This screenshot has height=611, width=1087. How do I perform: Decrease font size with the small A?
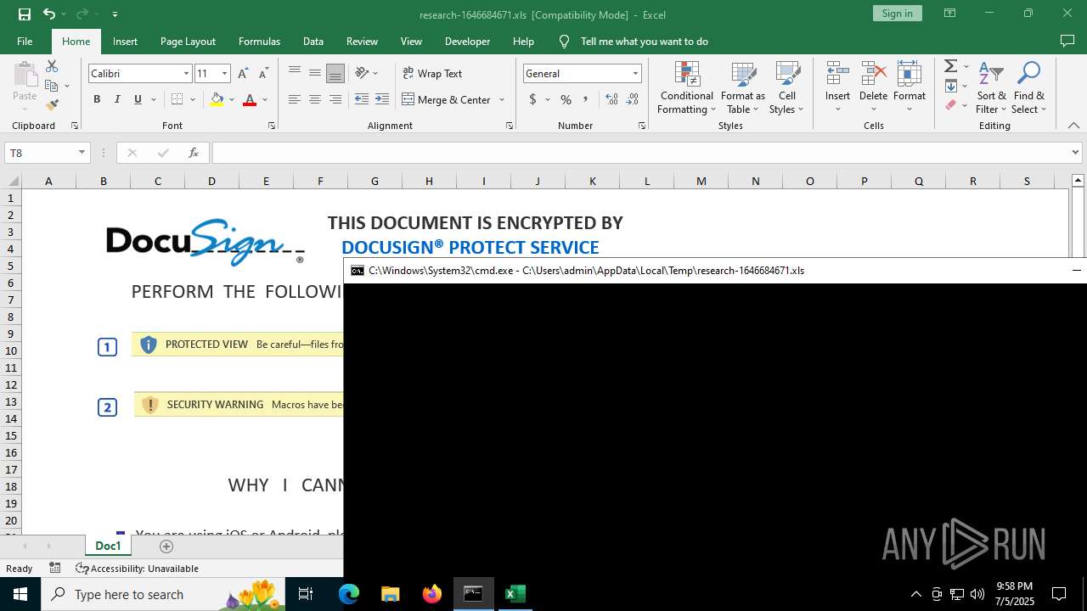coord(262,74)
